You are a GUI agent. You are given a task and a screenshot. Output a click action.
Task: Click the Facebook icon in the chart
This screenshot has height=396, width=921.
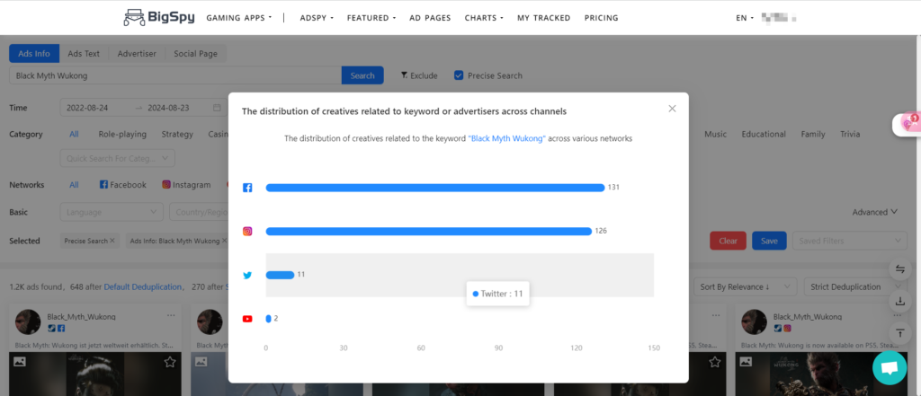click(247, 188)
